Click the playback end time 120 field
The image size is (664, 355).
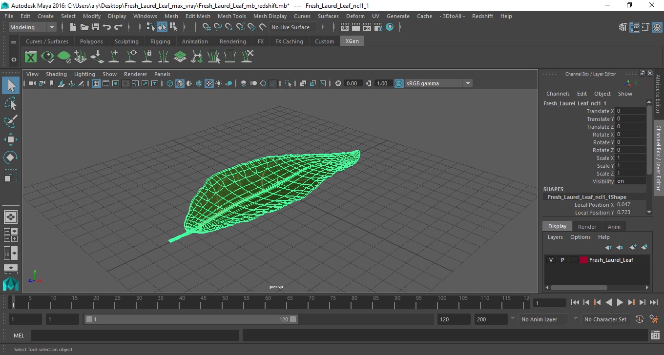click(454, 319)
